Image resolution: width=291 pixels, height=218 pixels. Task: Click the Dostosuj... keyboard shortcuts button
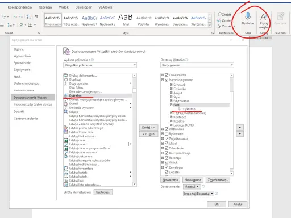[x=103, y=192]
